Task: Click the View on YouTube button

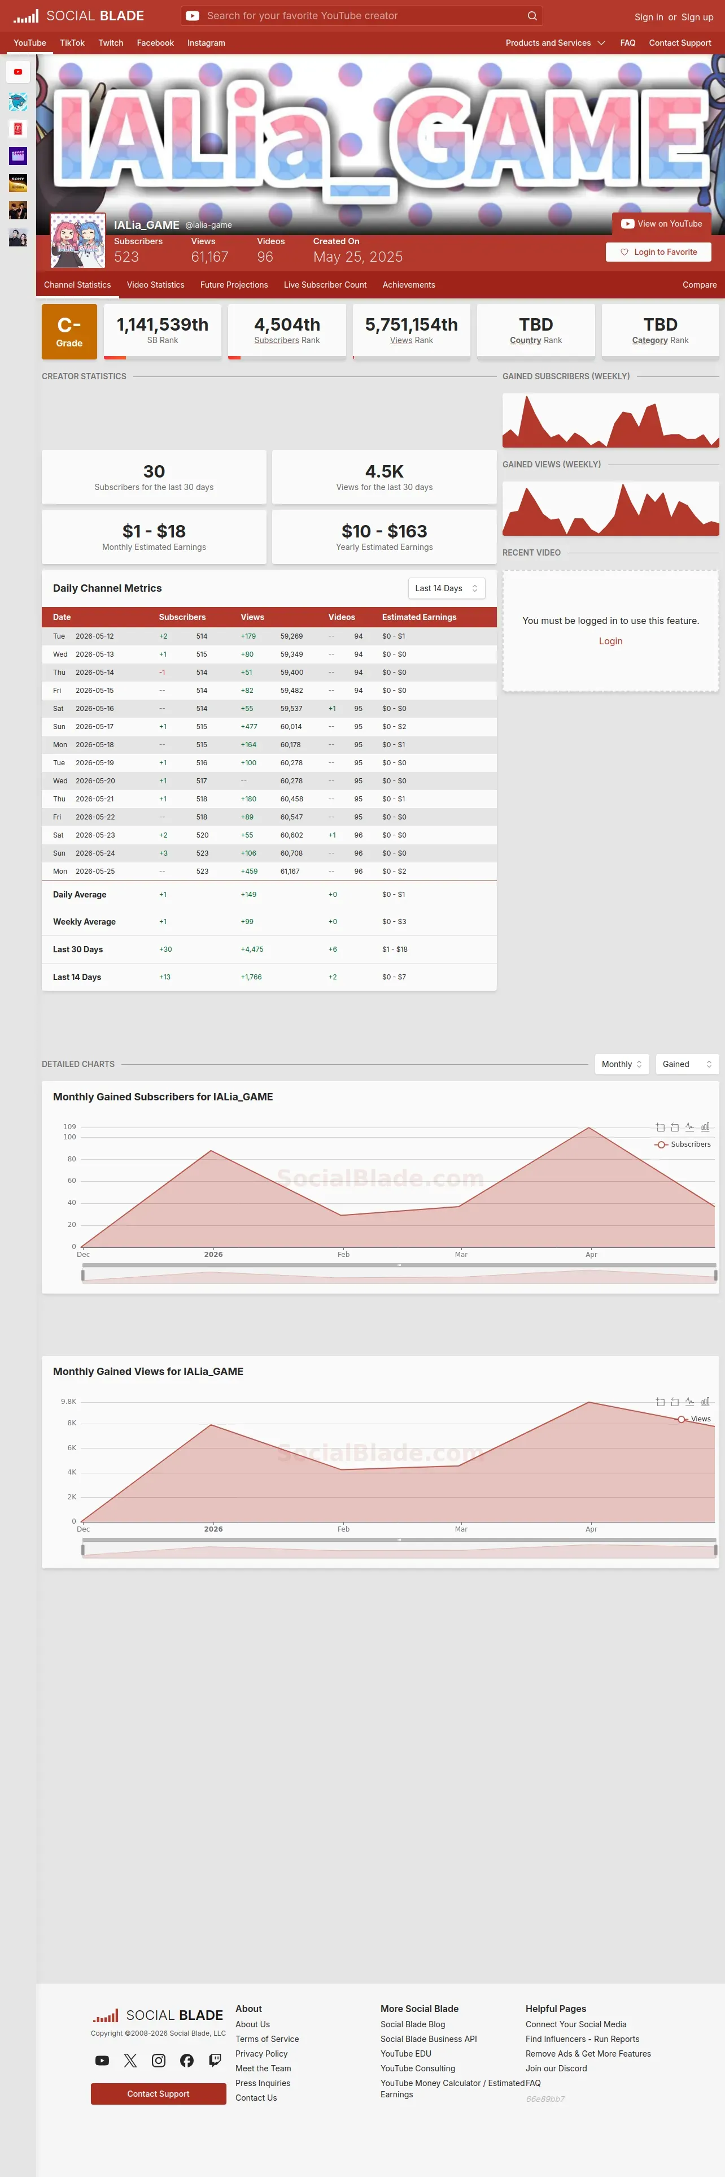Action: pos(662,224)
